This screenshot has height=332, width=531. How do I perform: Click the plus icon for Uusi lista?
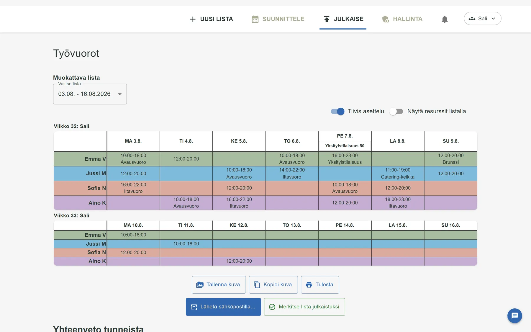(193, 19)
